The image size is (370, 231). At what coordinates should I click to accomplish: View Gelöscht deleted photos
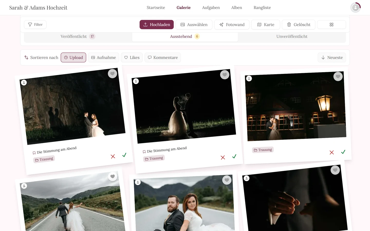click(299, 25)
